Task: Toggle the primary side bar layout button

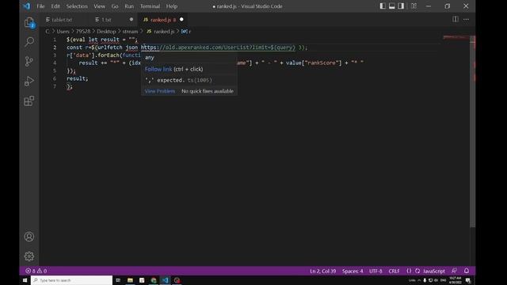Action: click(x=383, y=6)
